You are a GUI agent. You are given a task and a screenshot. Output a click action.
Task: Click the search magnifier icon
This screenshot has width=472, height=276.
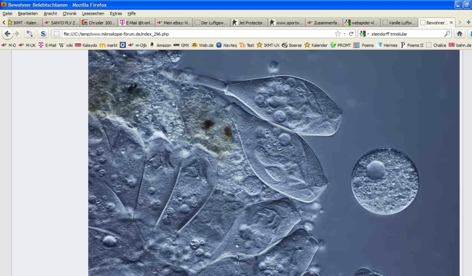[x=448, y=34]
